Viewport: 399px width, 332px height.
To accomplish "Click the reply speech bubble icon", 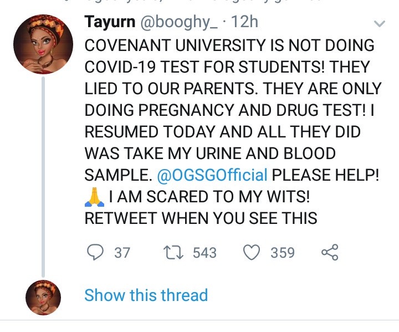I will point(96,253).
